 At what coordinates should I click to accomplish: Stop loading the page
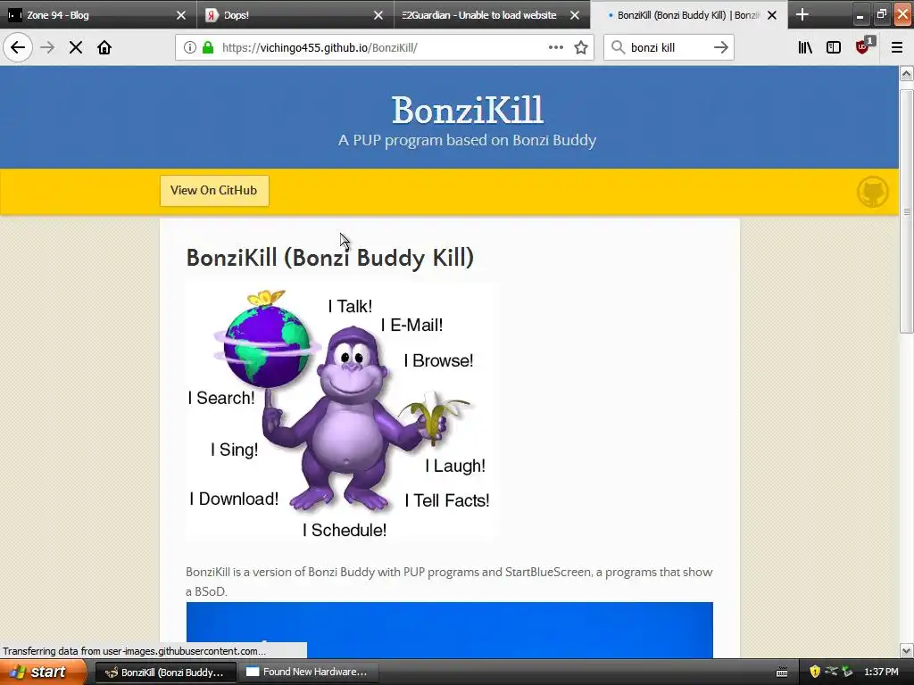pyautogui.click(x=76, y=47)
